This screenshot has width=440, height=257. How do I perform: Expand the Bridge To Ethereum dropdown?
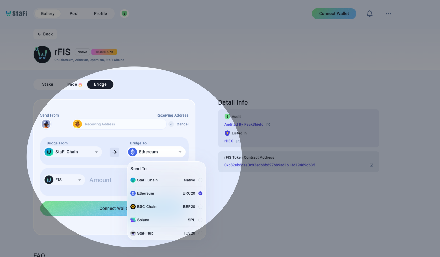[x=156, y=152]
